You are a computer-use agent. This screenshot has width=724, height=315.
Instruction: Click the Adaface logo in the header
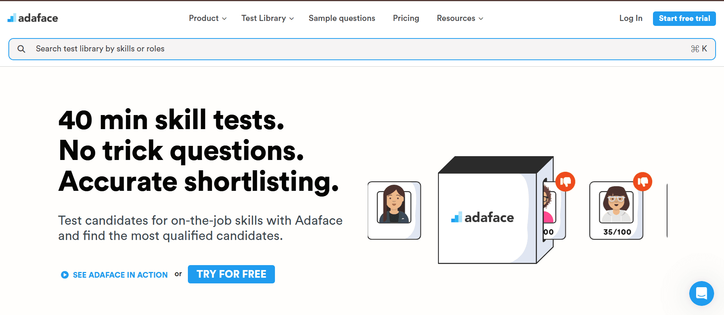point(33,18)
